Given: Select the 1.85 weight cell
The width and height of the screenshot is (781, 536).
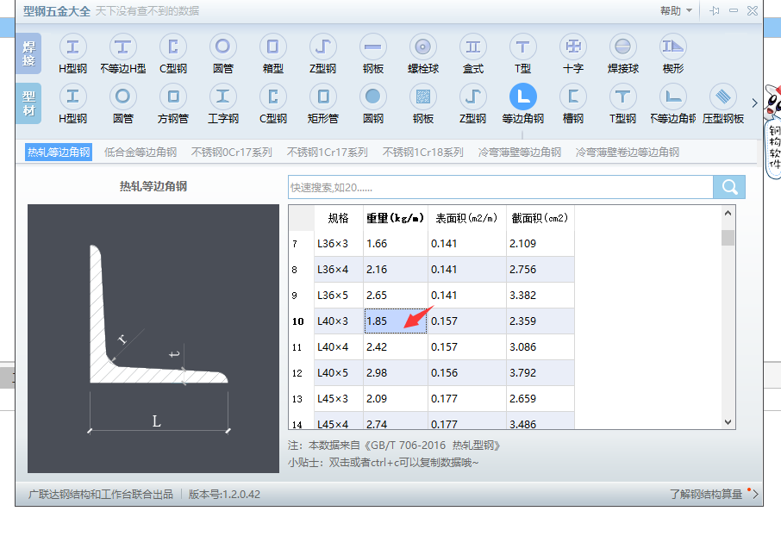Looking at the screenshot, I should tap(396, 321).
